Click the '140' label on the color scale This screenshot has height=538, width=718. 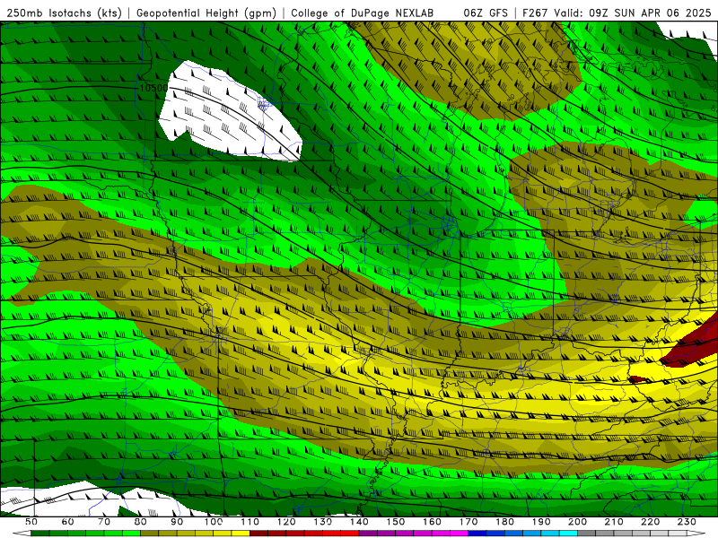(x=359, y=522)
